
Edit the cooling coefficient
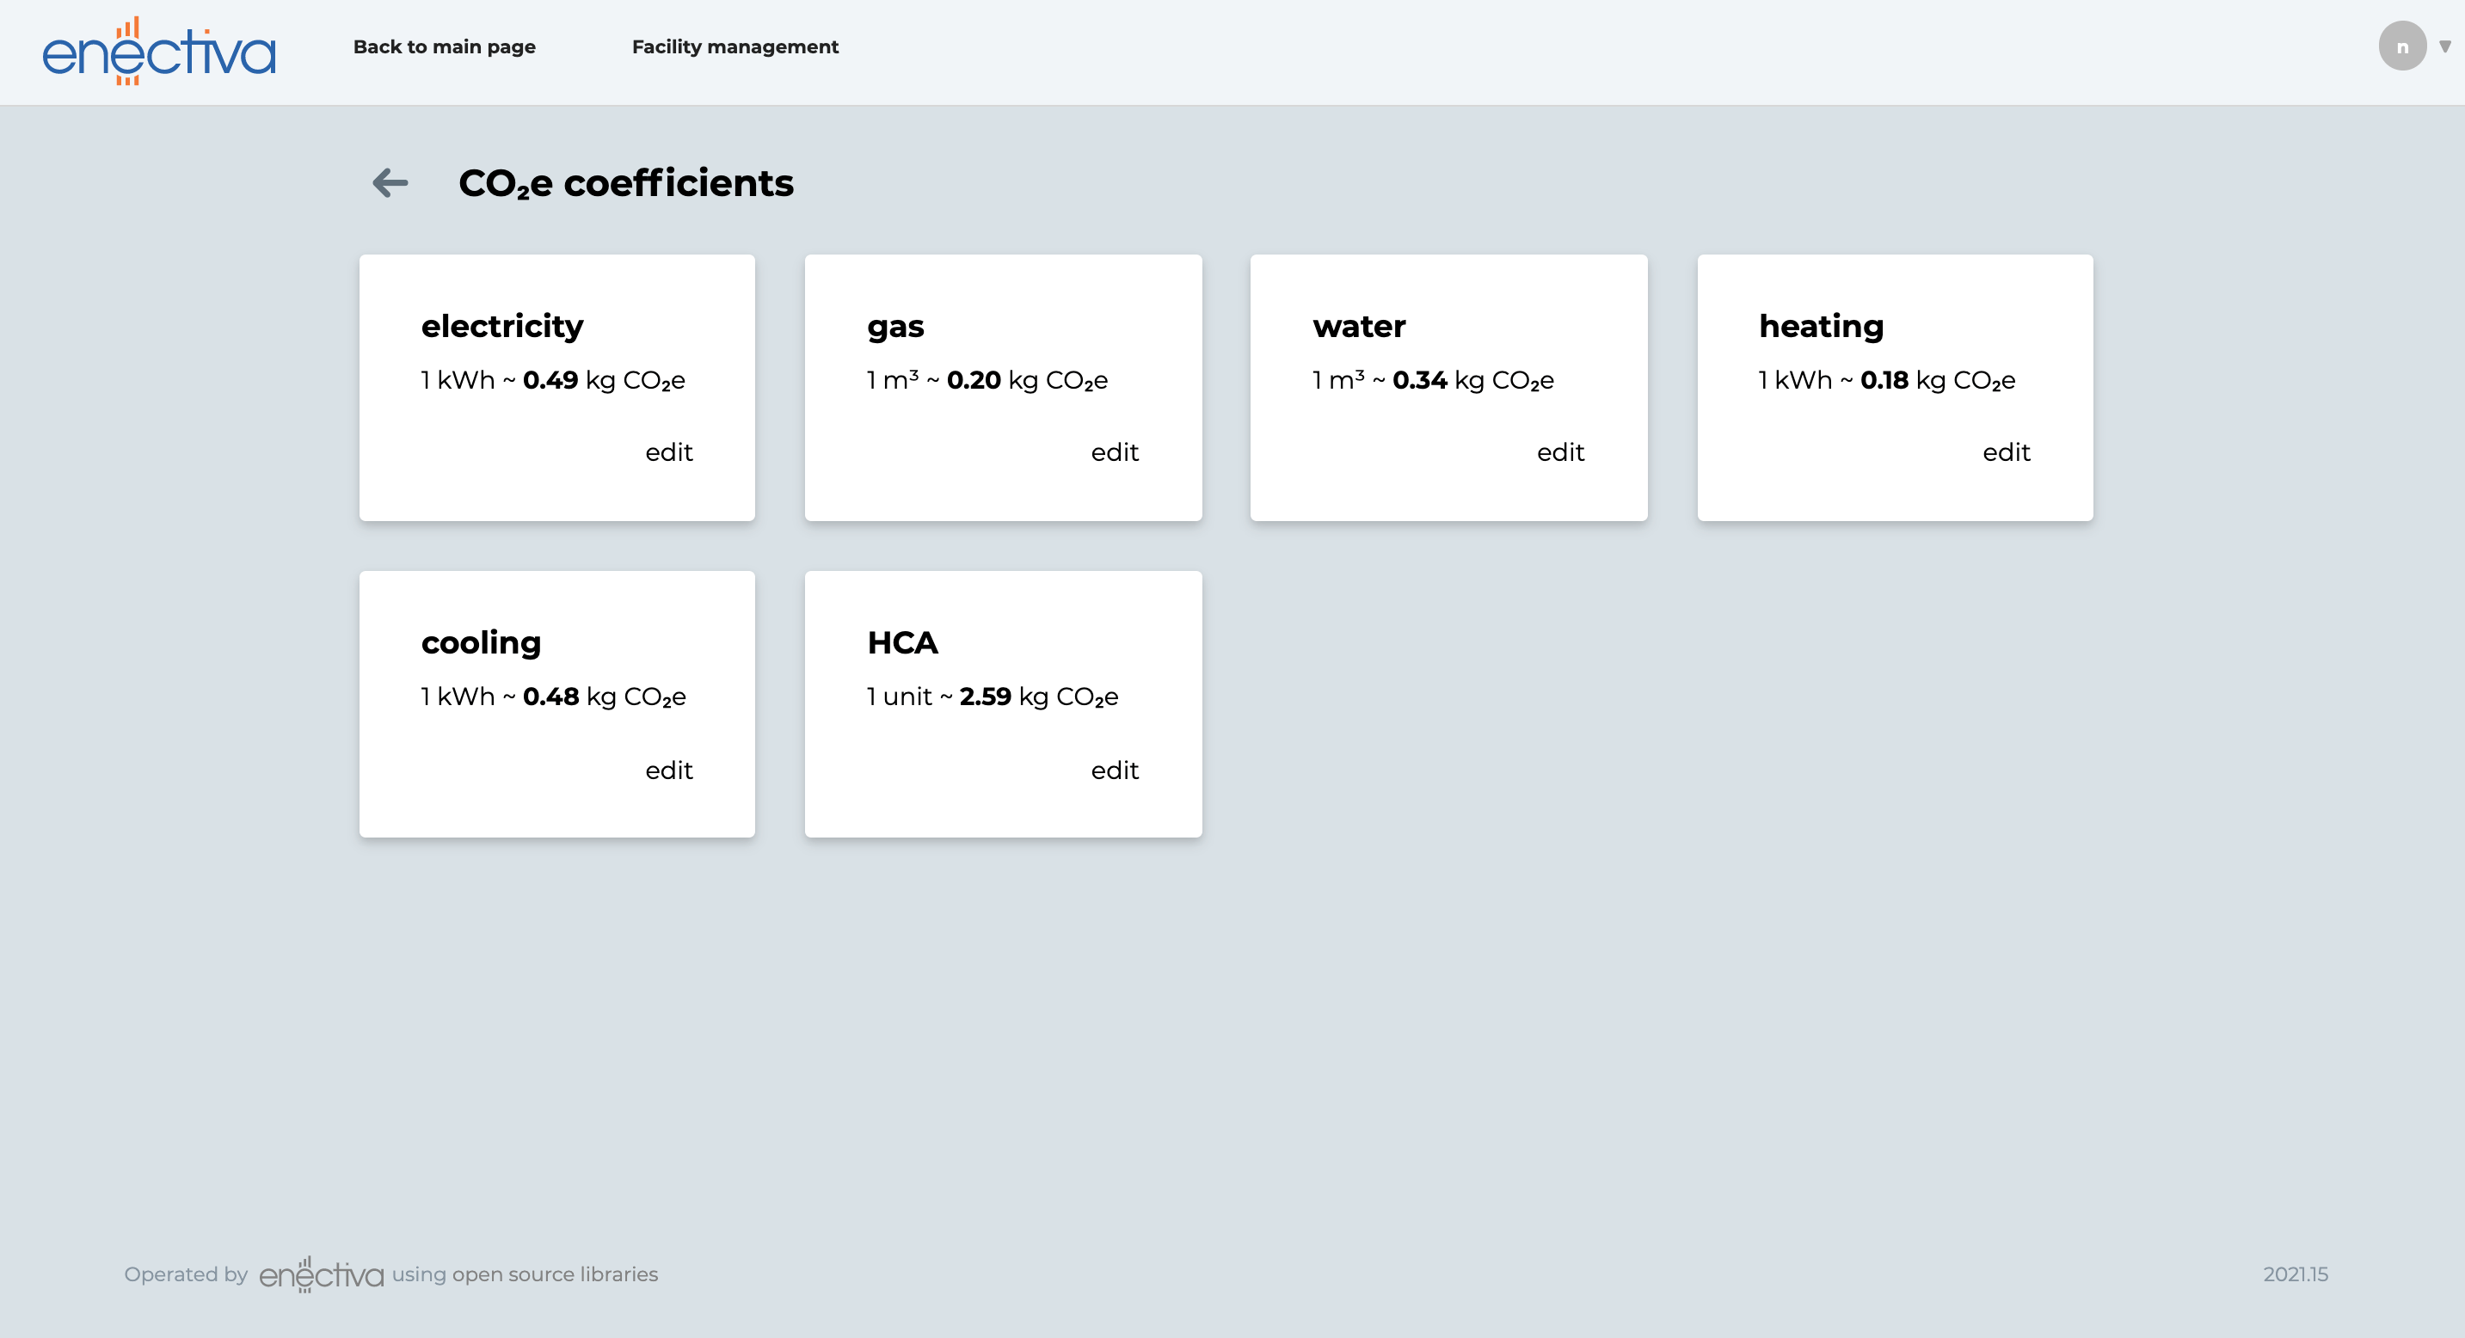pyautogui.click(x=668, y=770)
